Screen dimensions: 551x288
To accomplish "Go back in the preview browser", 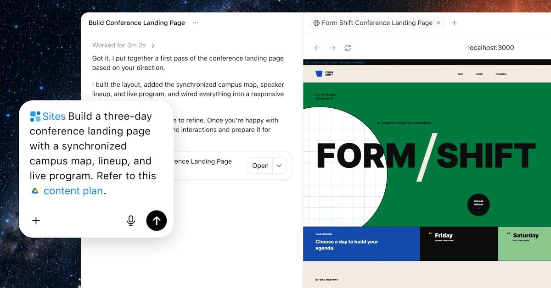I will coord(317,48).
